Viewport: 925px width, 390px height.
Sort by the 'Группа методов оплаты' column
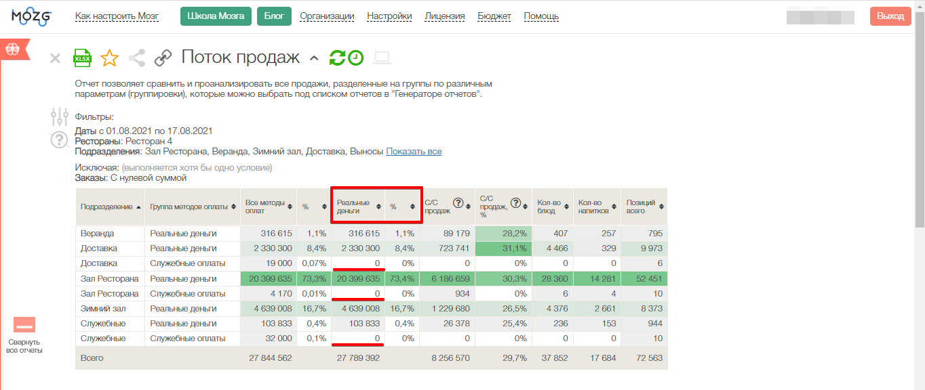[x=193, y=207]
